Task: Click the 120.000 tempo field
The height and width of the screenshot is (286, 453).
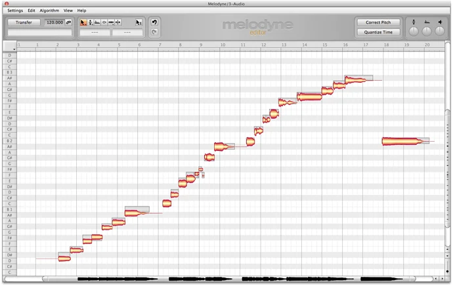Action: tap(54, 22)
